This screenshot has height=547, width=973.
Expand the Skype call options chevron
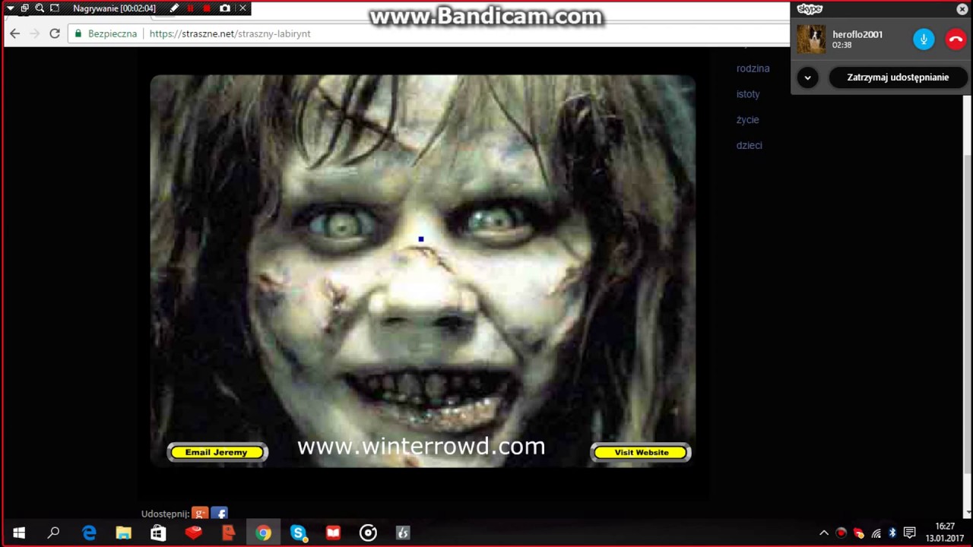807,77
